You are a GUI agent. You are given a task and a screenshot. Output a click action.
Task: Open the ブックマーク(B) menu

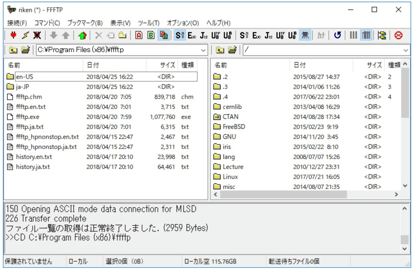tap(85, 23)
